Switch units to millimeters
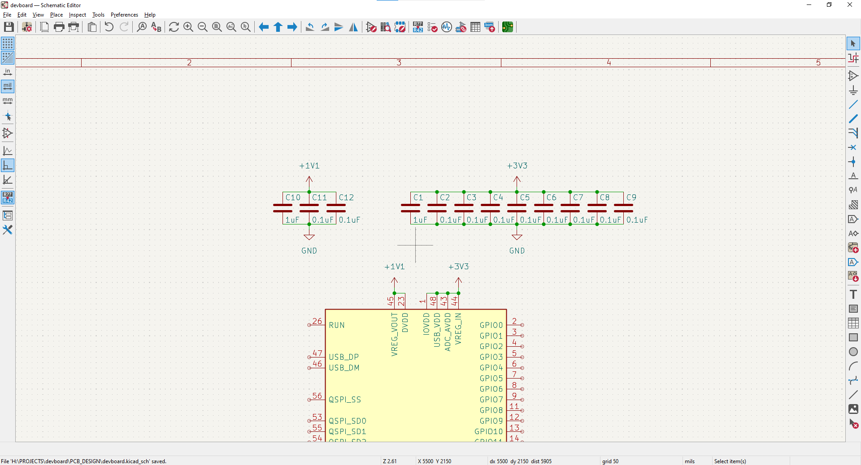The width and height of the screenshot is (861, 465). pos(8,101)
